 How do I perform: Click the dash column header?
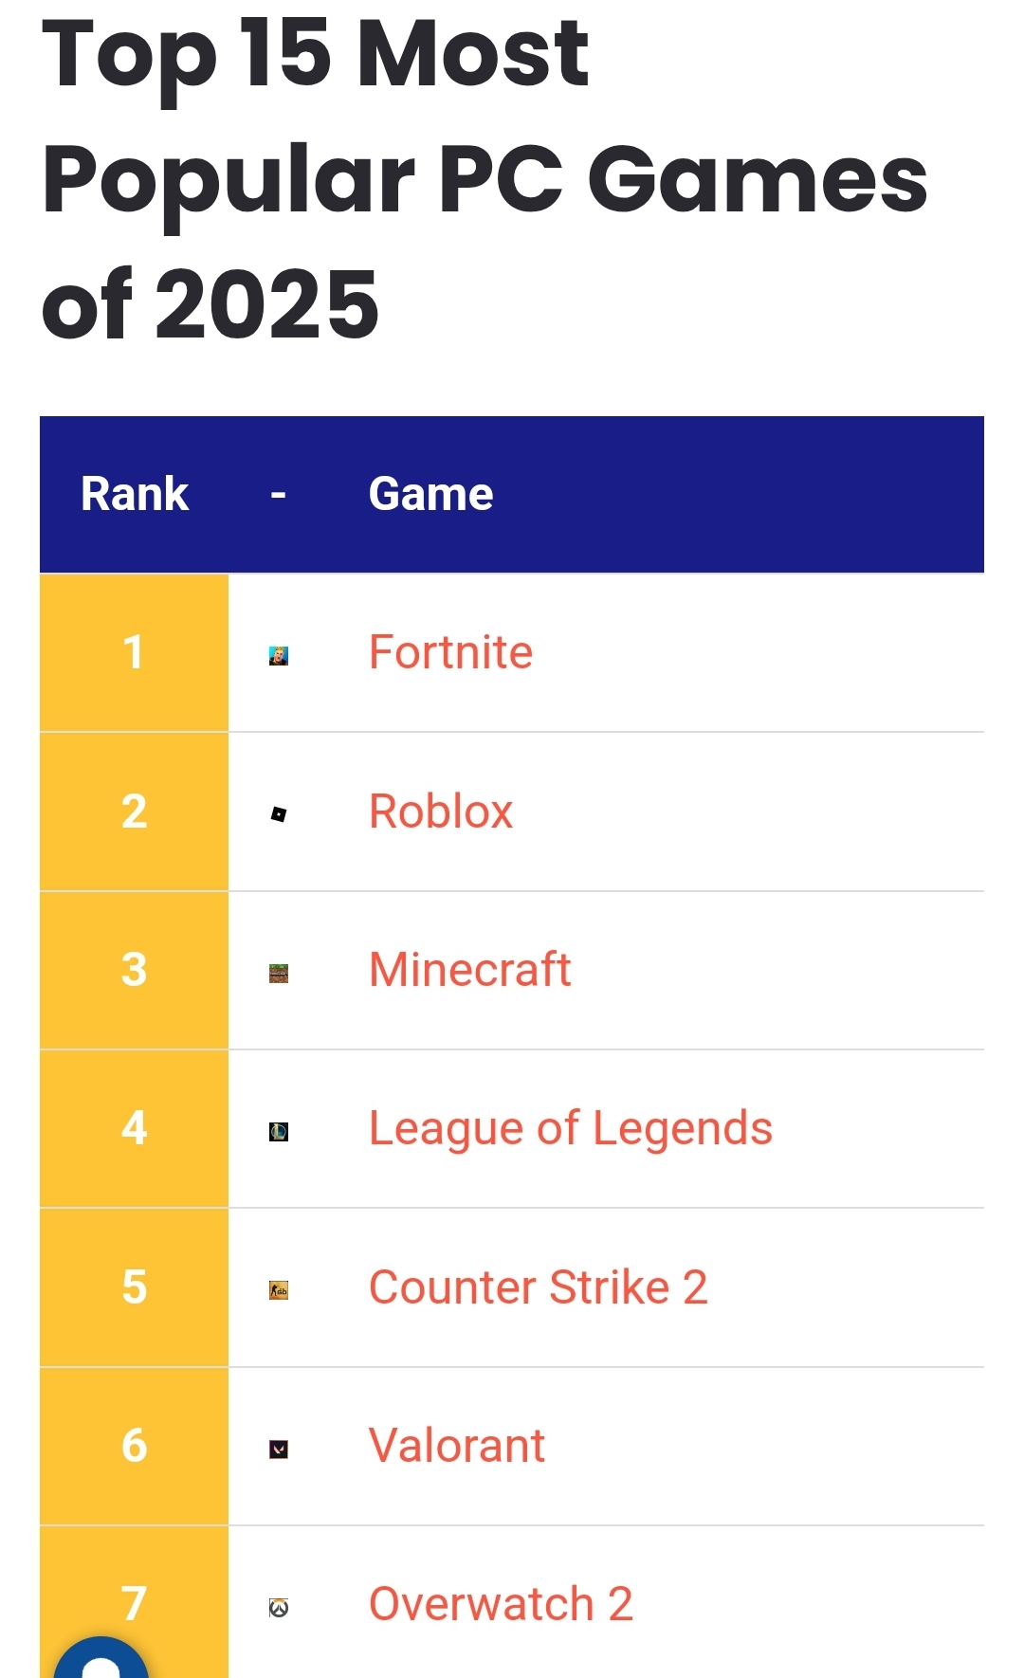tap(278, 494)
